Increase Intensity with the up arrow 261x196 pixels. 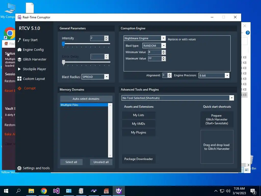(106, 37)
